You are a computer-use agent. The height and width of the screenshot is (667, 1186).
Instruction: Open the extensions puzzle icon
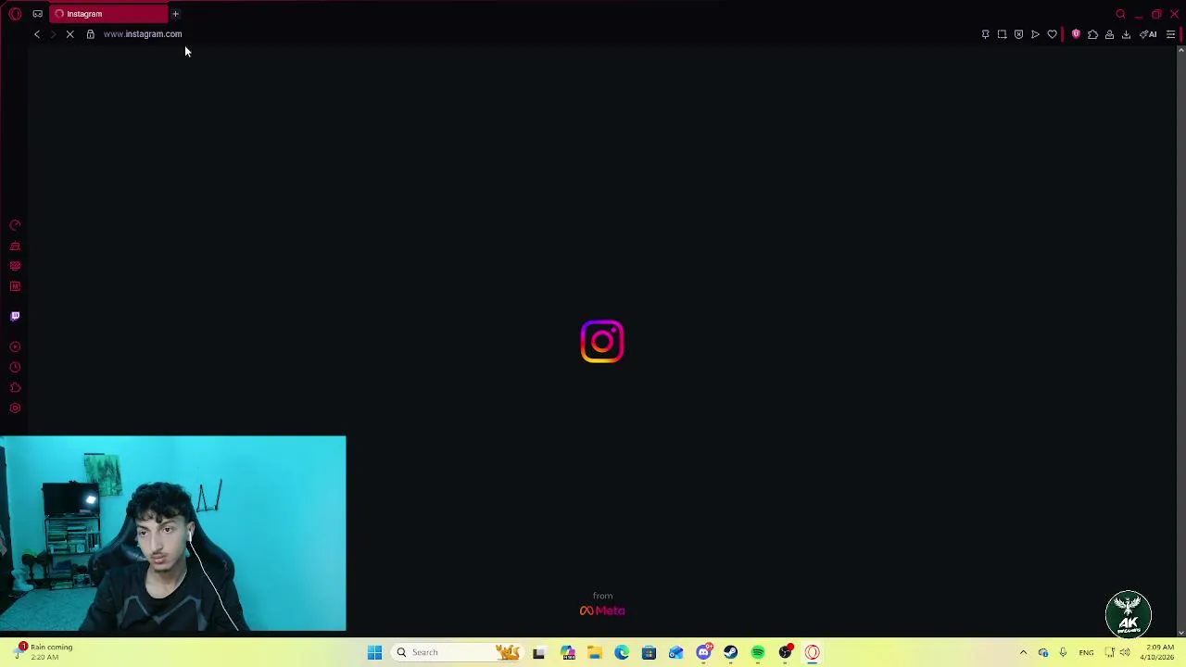click(1092, 34)
